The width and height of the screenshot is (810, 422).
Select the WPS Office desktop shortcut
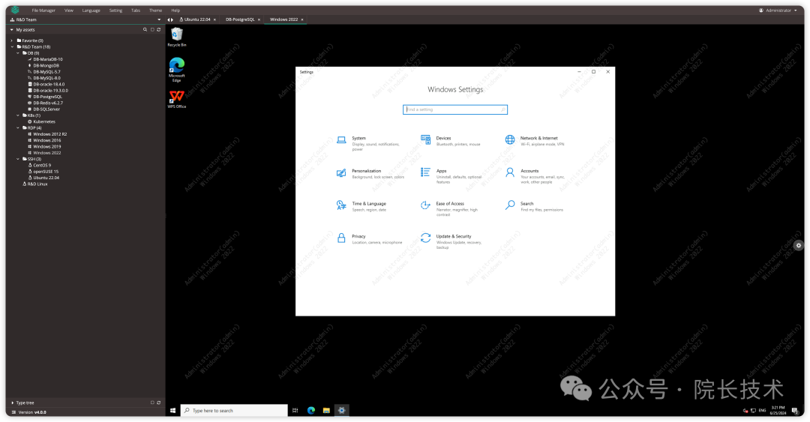[177, 99]
